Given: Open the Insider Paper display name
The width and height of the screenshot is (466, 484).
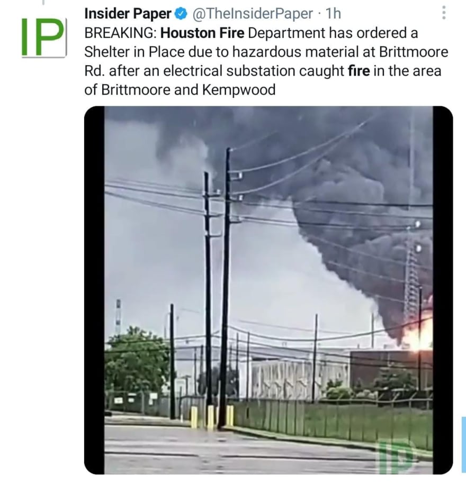Looking at the screenshot, I should coord(128,14).
